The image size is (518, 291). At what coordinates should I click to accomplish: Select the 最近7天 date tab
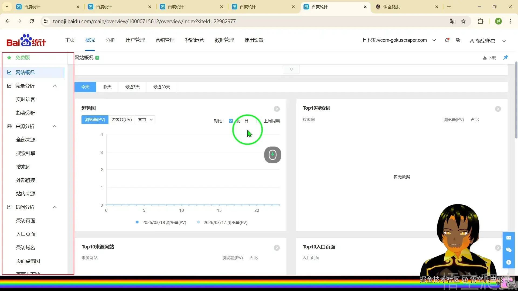(132, 87)
